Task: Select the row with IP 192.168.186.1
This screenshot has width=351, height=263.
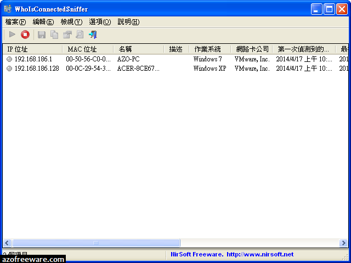Action: pyautogui.click(x=175, y=59)
